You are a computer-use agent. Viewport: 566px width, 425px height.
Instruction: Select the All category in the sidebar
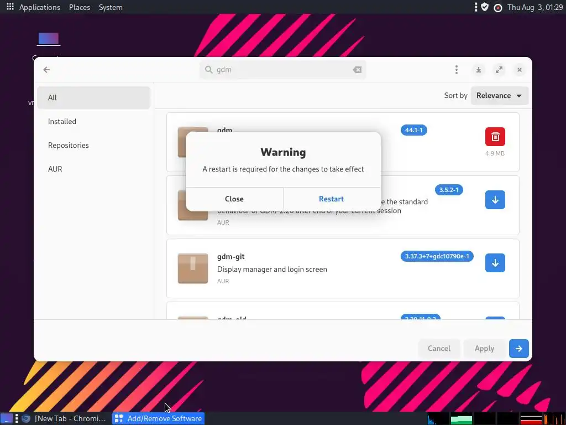[93, 97]
